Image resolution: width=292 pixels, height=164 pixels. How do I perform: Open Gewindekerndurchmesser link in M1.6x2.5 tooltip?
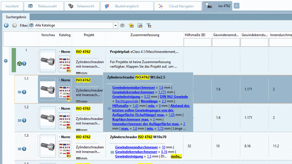tap(133, 92)
